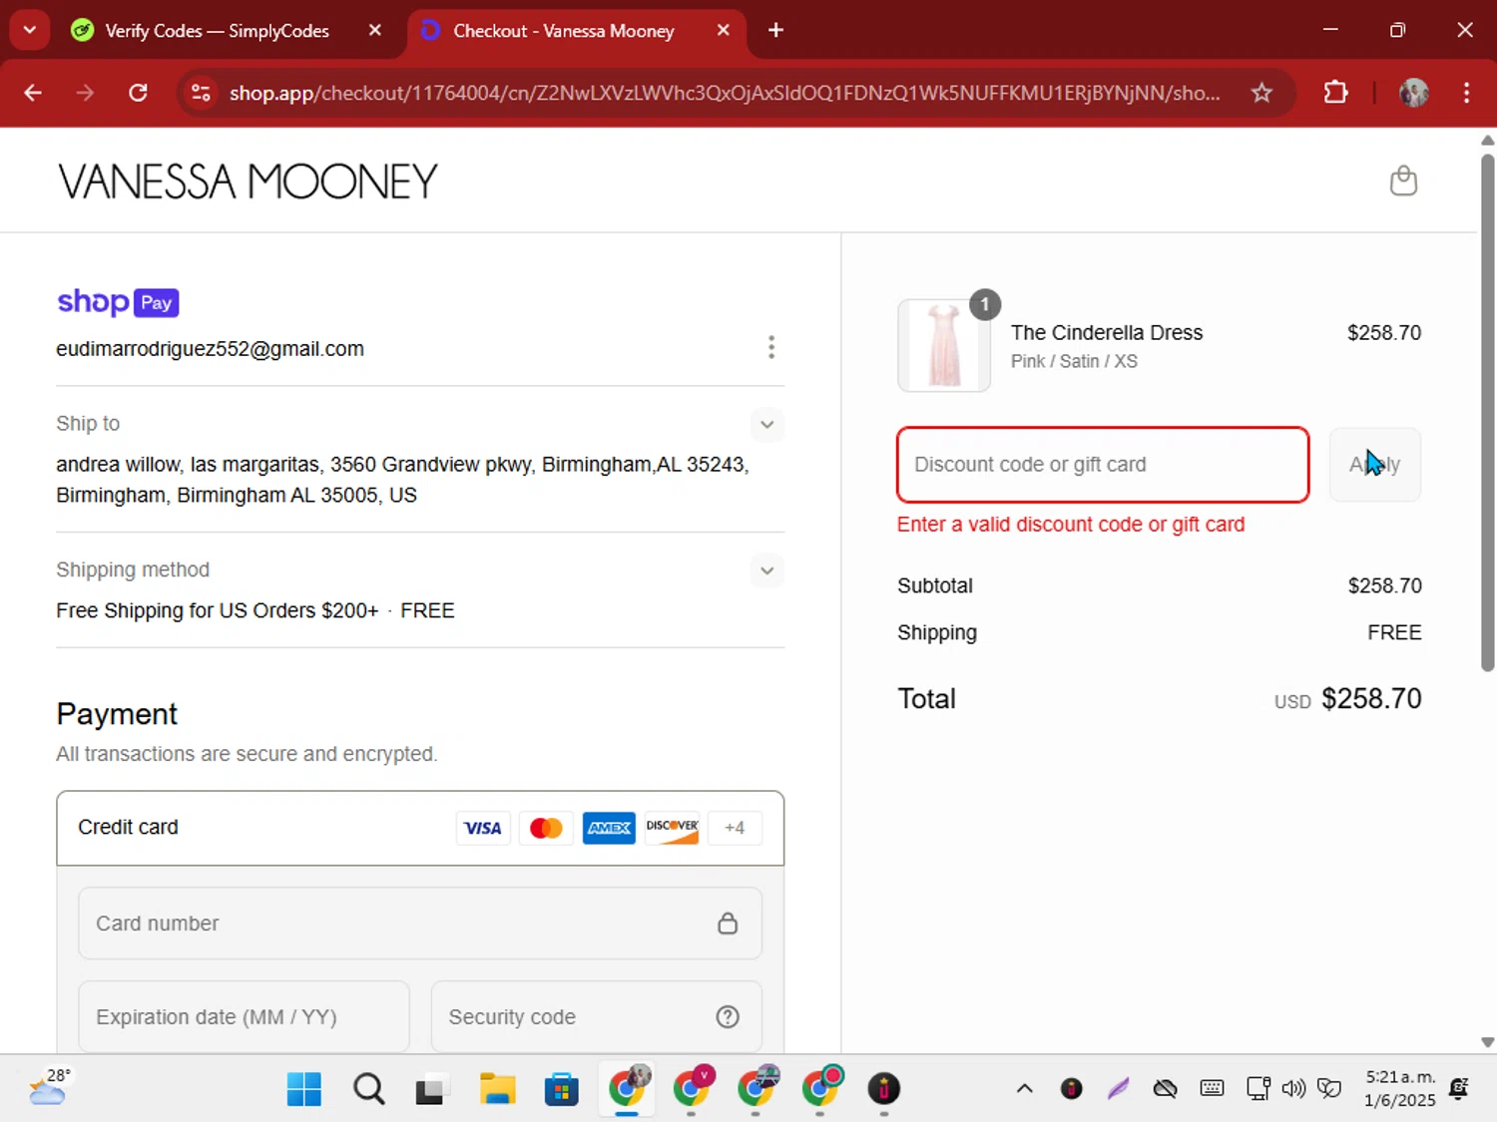Click The Cinderella Dress product name
This screenshot has width=1497, height=1122.
pyautogui.click(x=1106, y=333)
